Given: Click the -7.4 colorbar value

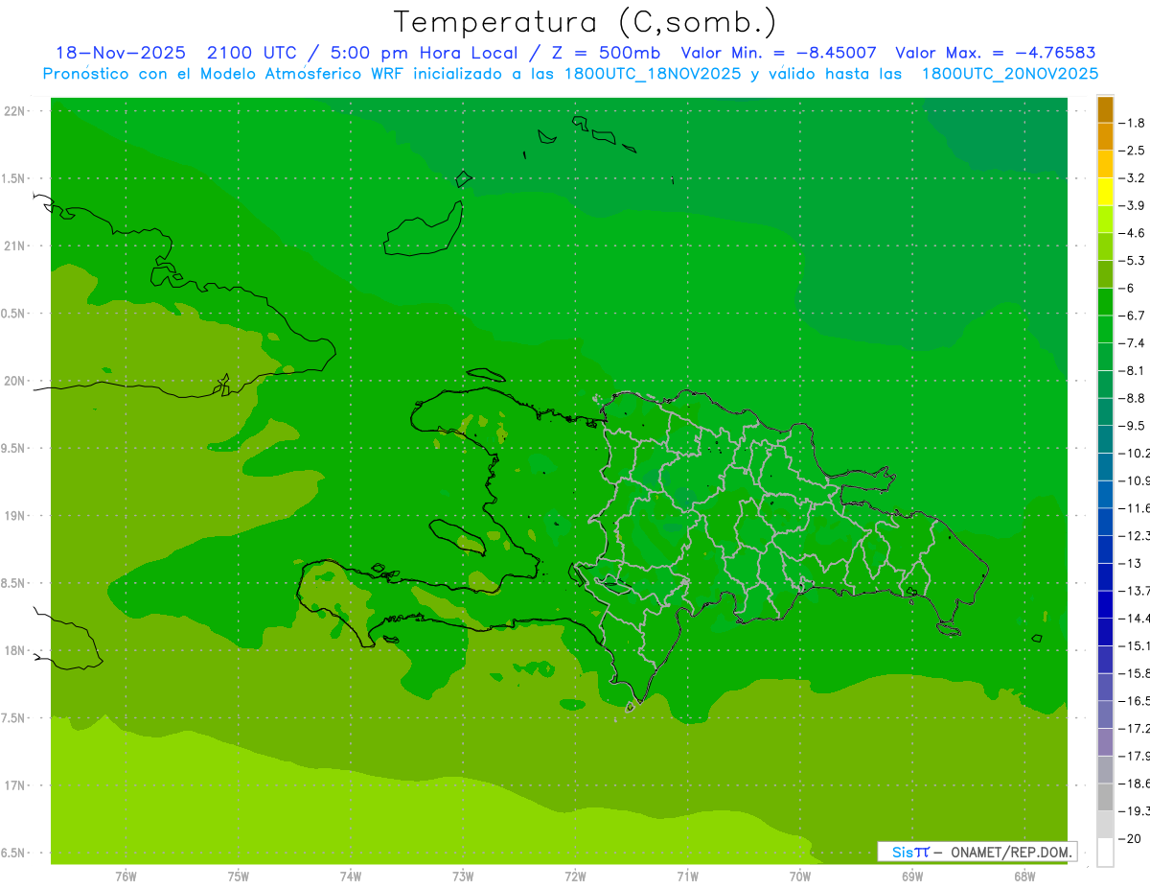Looking at the screenshot, I should click(x=1134, y=343).
